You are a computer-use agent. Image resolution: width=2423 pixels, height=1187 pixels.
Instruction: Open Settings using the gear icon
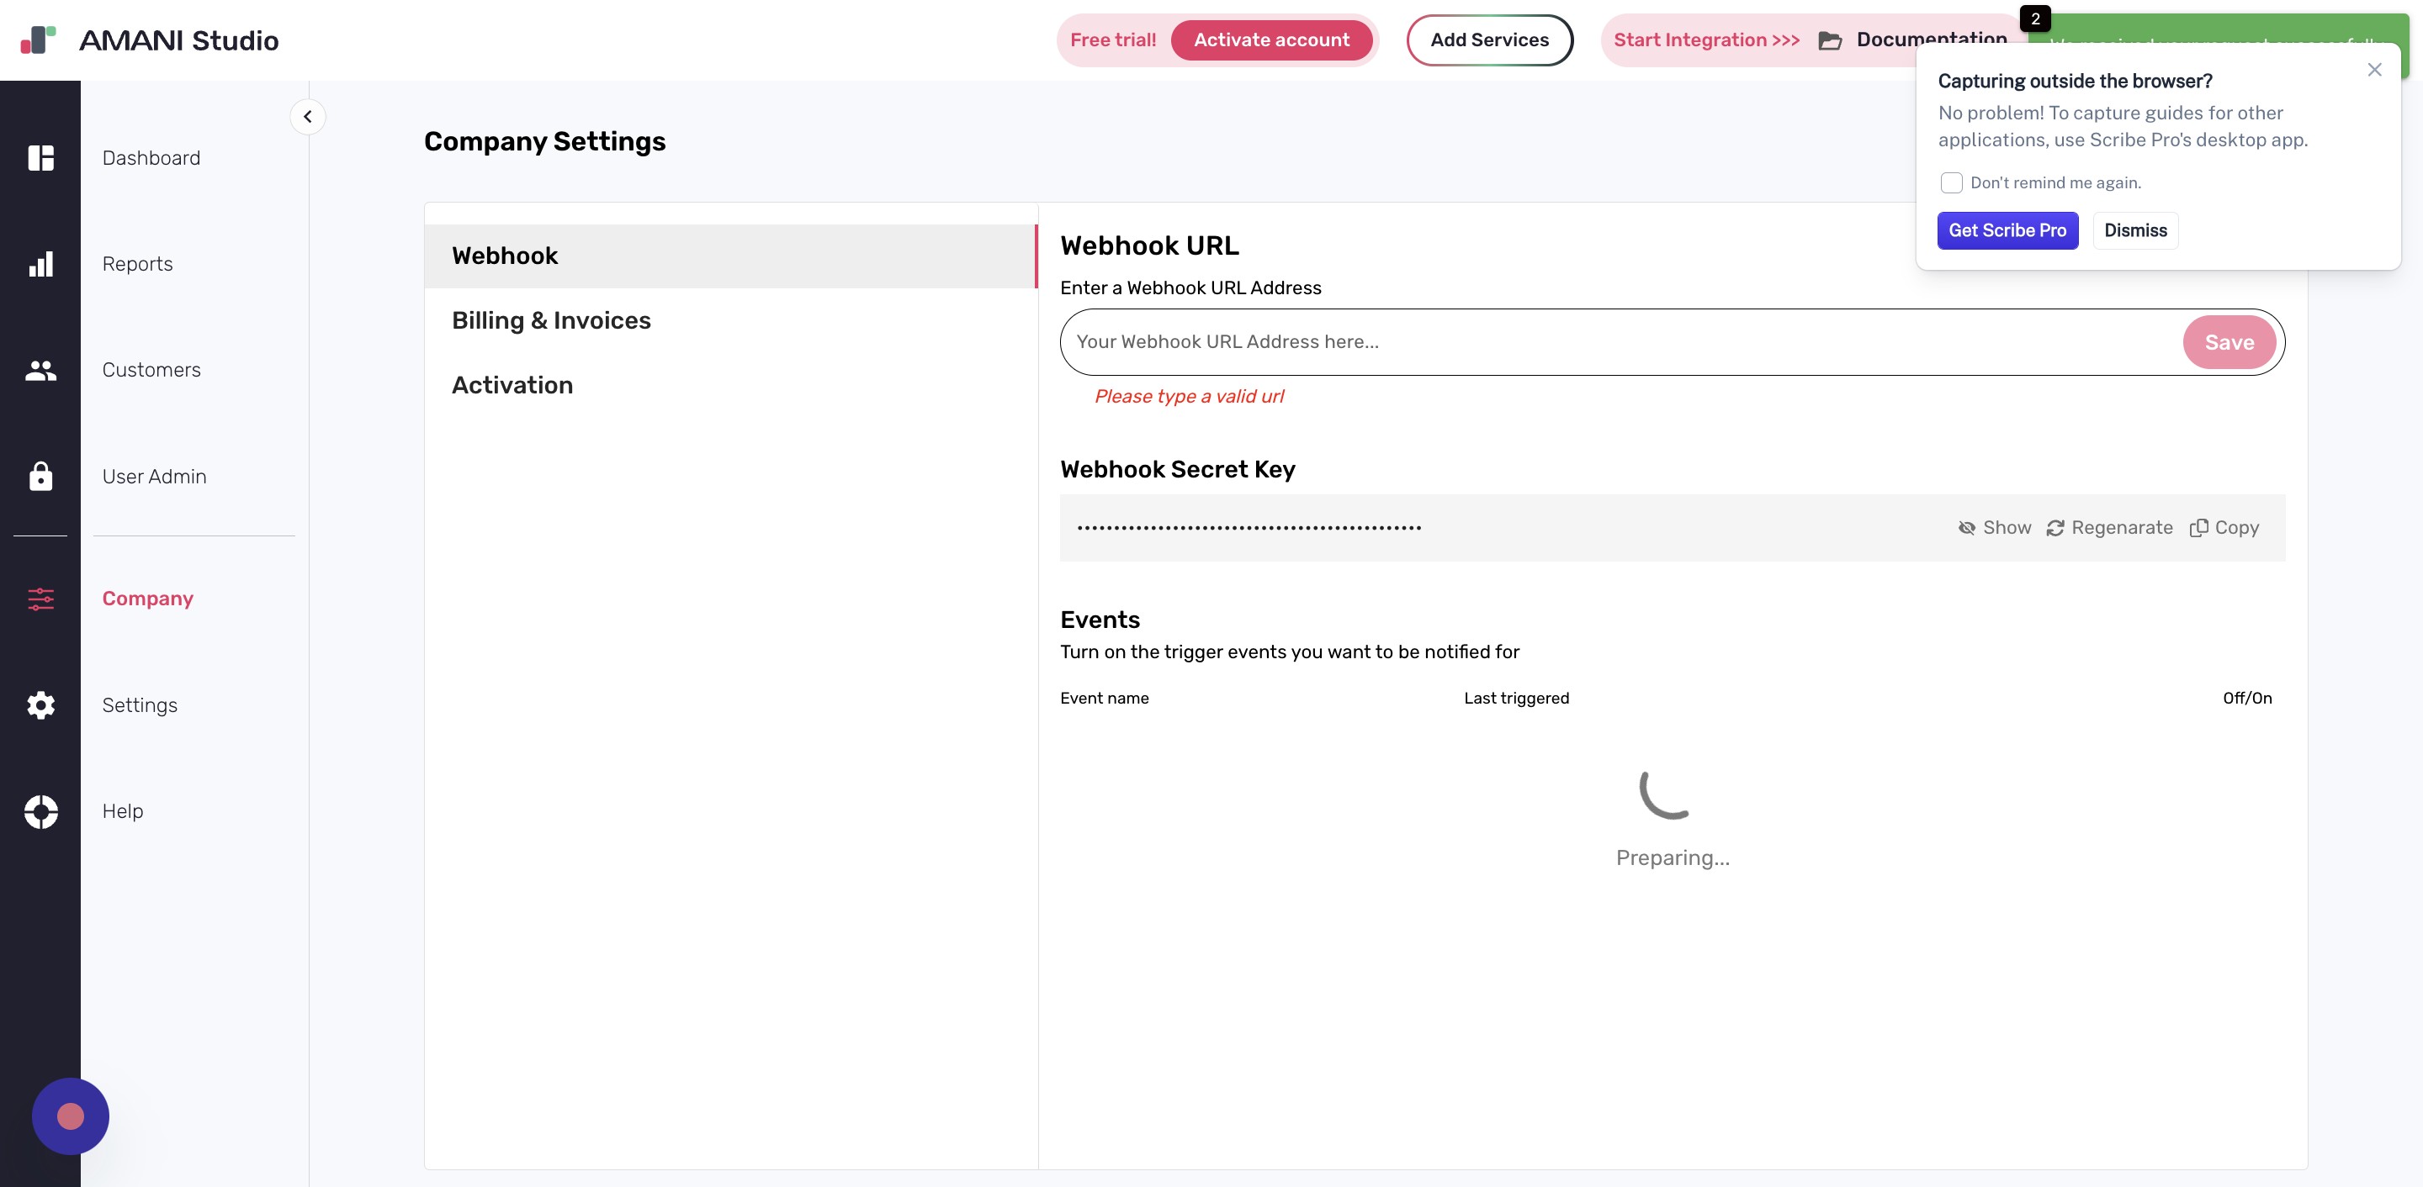[41, 704]
